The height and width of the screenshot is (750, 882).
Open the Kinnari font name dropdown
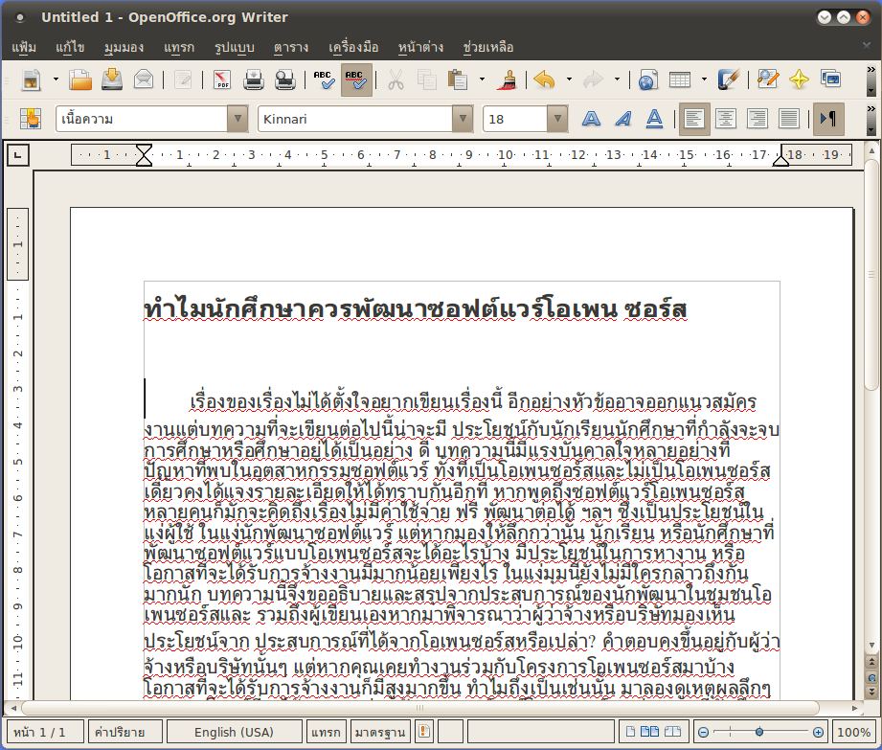tap(463, 119)
